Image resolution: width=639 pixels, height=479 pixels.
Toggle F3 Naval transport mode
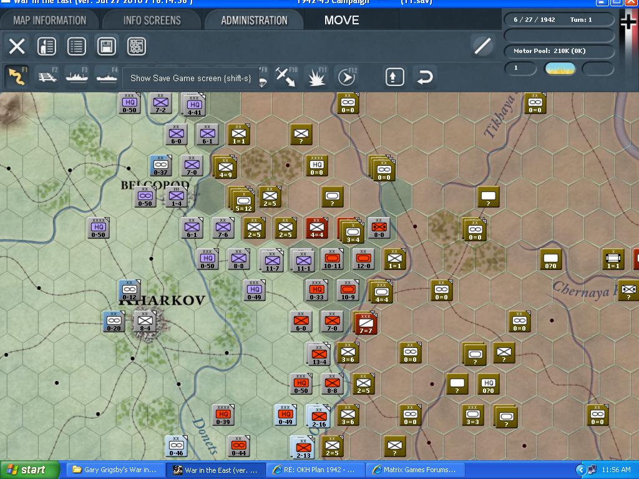[x=77, y=77]
